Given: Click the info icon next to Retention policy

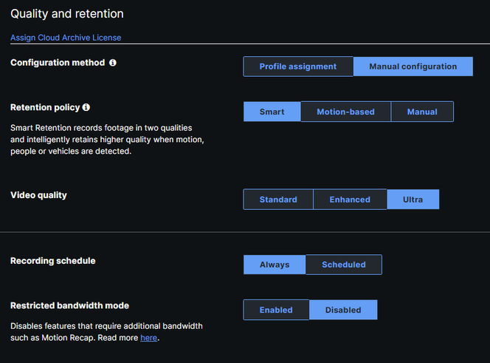Looking at the screenshot, I should click(x=86, y=108).
